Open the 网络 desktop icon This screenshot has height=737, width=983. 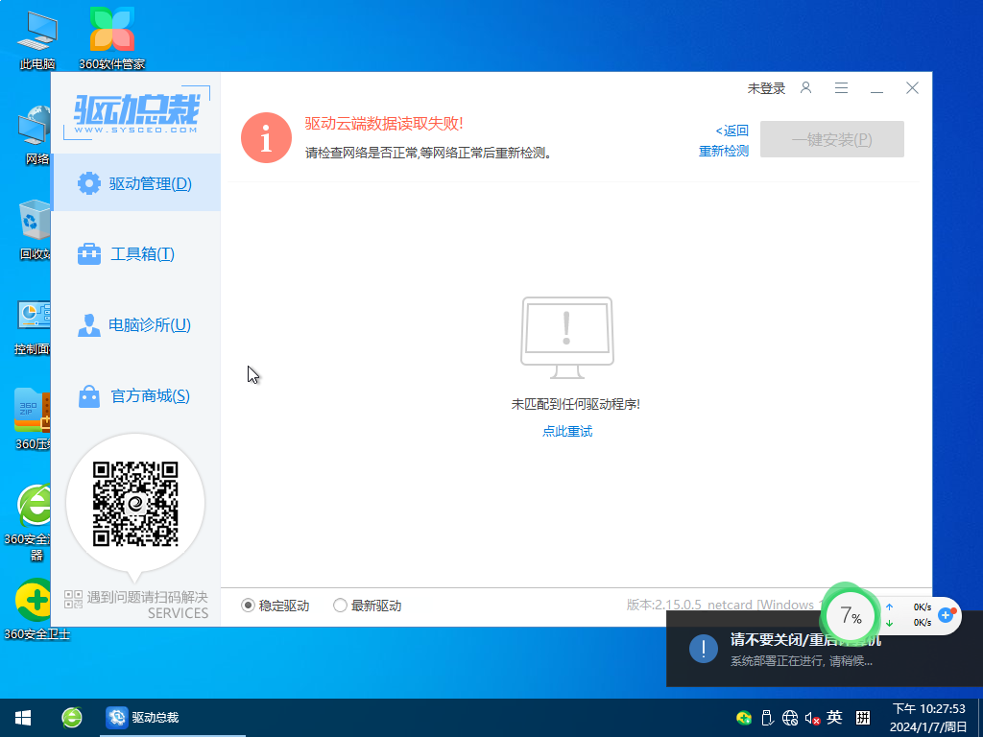[x=33, y=134]
